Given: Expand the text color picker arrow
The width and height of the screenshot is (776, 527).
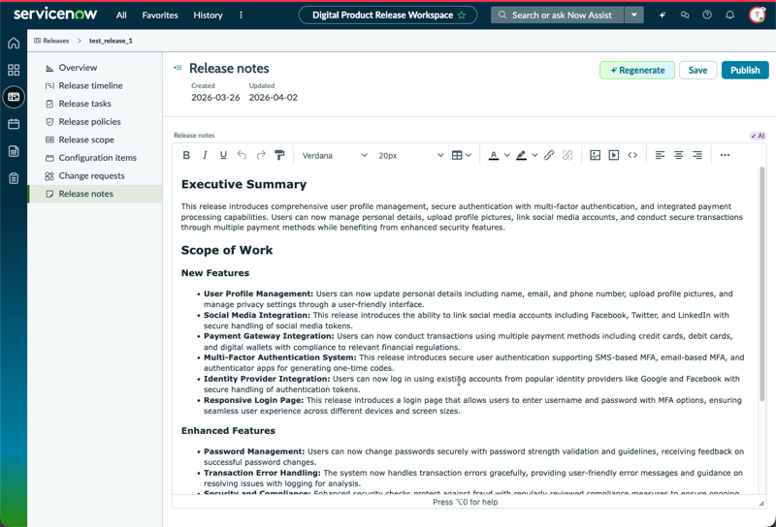Looking at the screenshot, I should (507, 155).
